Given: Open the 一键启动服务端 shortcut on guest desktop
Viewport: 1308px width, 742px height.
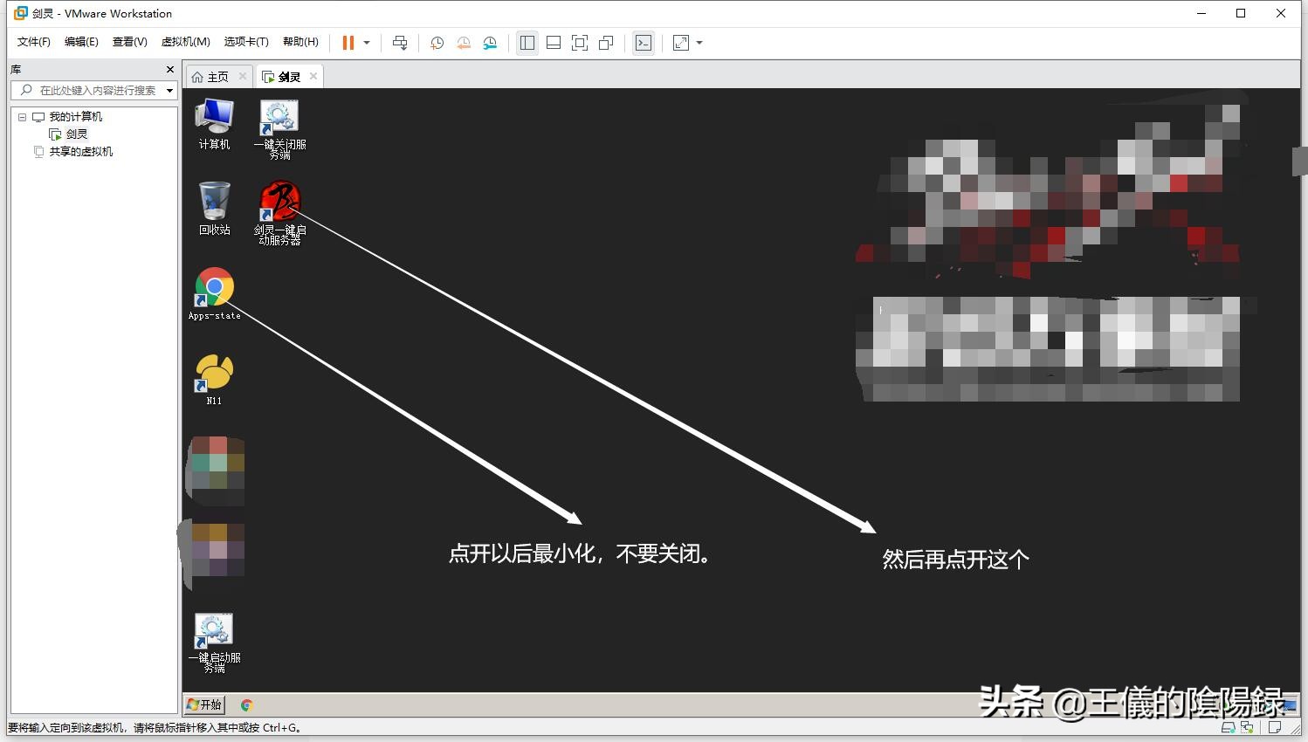Looking at the screenshot, I should pyautogui.click(x=212, y=629).
